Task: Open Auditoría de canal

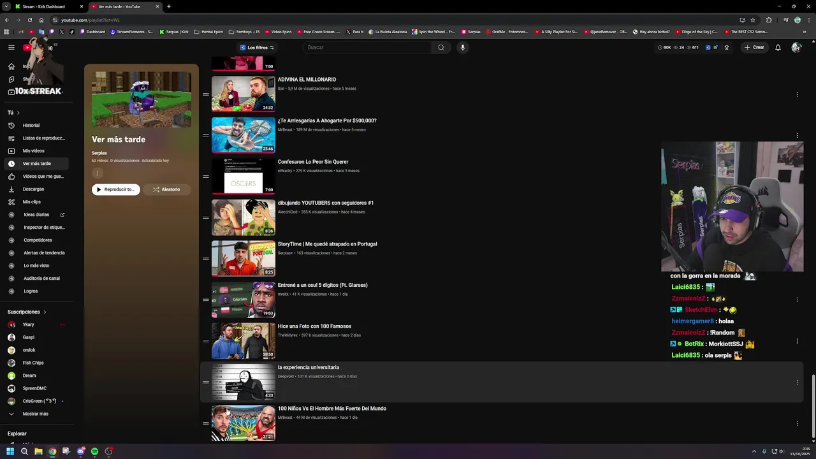Action: pyautogui.click(x=37, y=279)
